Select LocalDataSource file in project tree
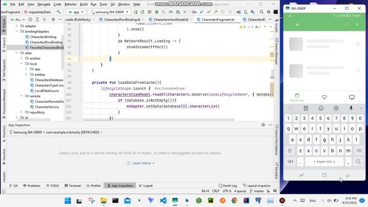Image resolution: width=368 pixels, height=207 pixels. point(47,91)
